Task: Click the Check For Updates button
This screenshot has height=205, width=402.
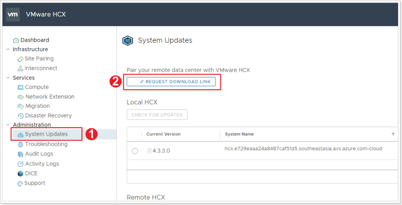Action: pyautogui.click(x=157, y=115)
